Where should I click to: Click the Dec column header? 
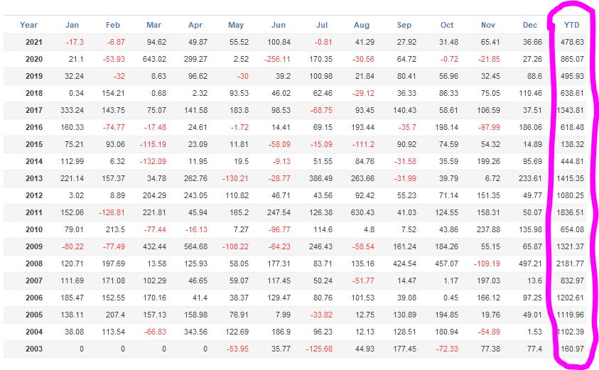click(x=530, y=25)
